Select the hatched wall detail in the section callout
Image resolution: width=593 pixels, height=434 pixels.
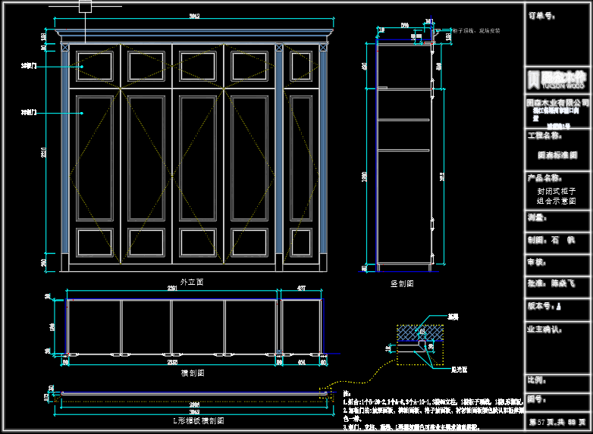[x=420, y=333]
